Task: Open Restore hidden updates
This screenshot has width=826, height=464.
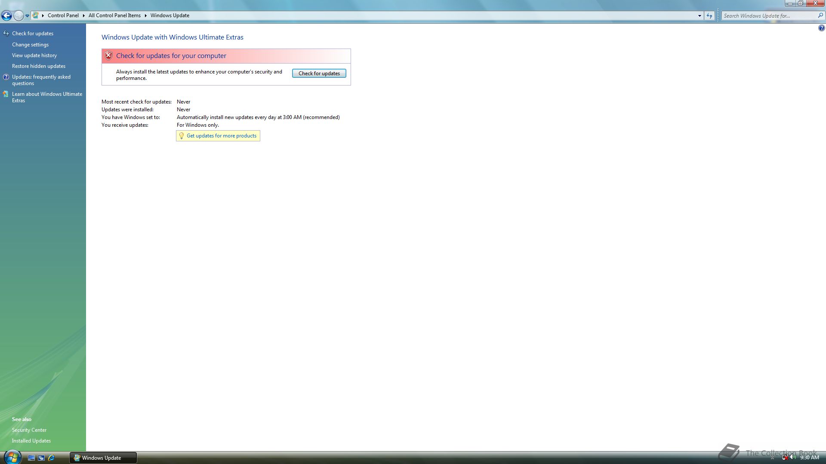Action: (39, 66)
